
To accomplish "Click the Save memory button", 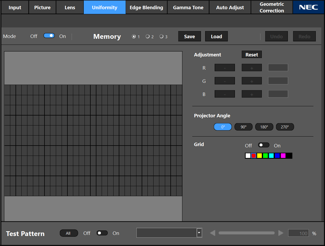I will point(189,36).
